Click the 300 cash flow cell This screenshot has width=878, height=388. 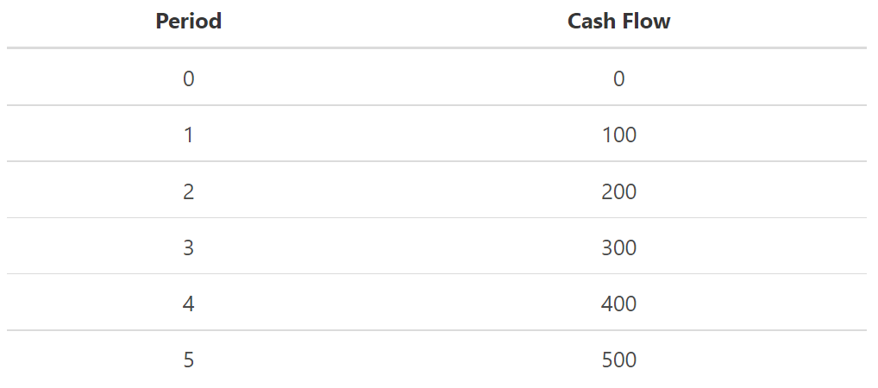pyautogui.click(x=618, y=247)
